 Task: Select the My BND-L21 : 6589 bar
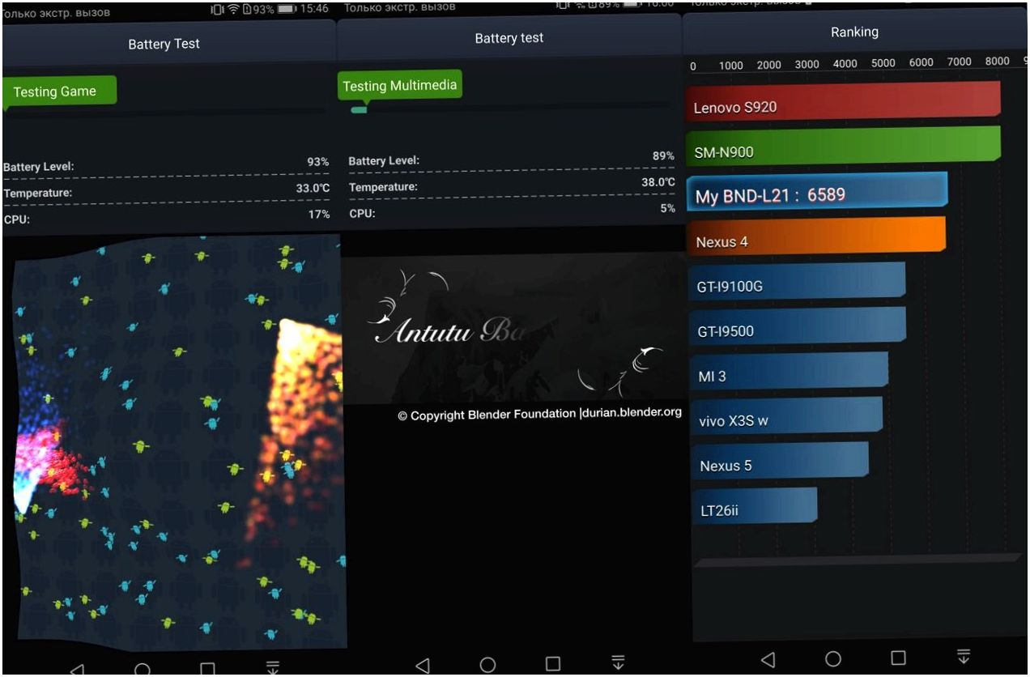(817, 193)
